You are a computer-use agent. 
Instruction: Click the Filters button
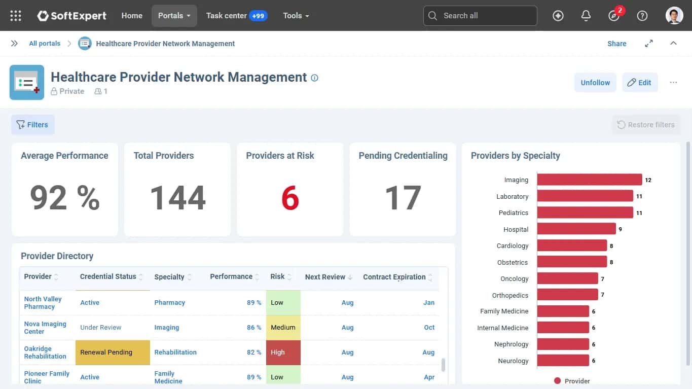33,125
